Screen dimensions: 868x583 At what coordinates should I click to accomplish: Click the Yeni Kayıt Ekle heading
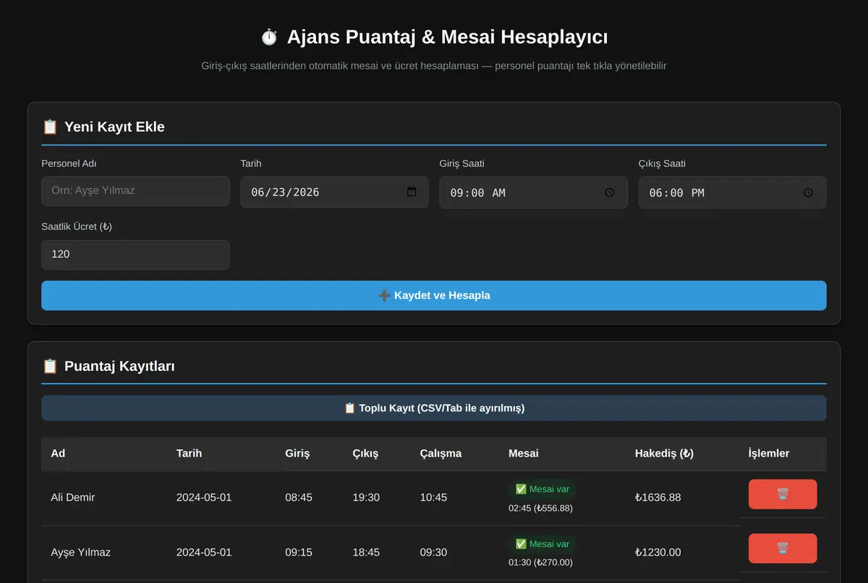(x=103, y=127)
